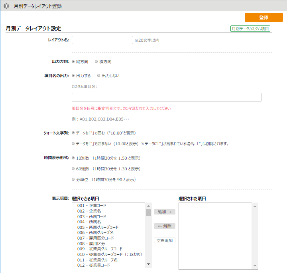Viewport: 287px width, 273px height.
Task: Select 縦方向 output direction
Action: pyautogui.click(x=73, y=62)
